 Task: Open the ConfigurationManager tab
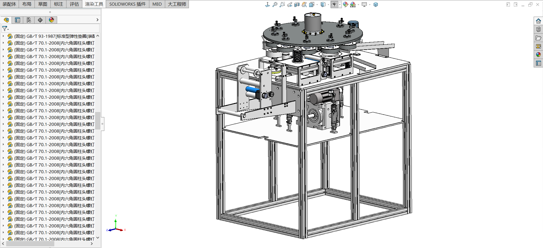[x=29, y=20]
